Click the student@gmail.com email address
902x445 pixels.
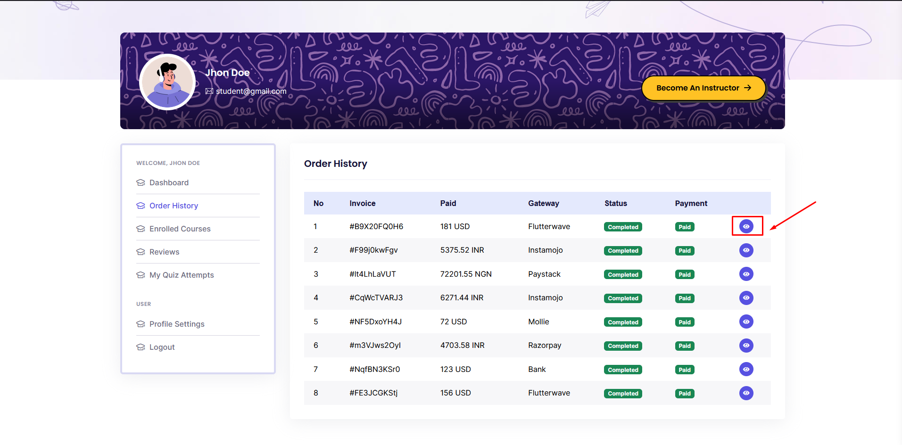click(x=251, y=91)
